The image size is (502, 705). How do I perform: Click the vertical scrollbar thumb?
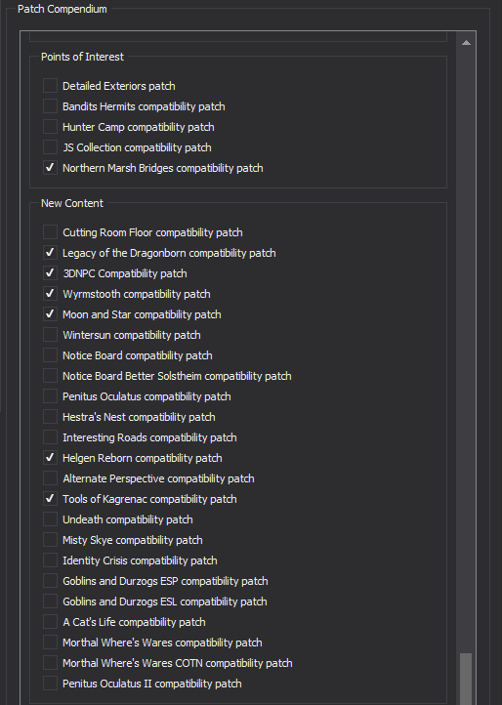(466, 679)
